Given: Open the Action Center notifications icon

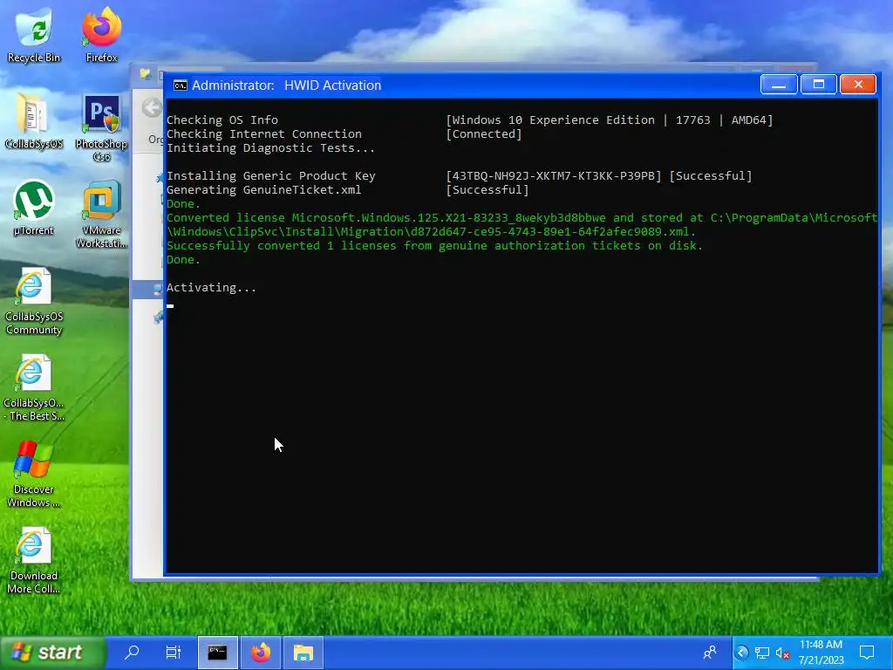Looking at the screenshot, I should pos(868,653).
